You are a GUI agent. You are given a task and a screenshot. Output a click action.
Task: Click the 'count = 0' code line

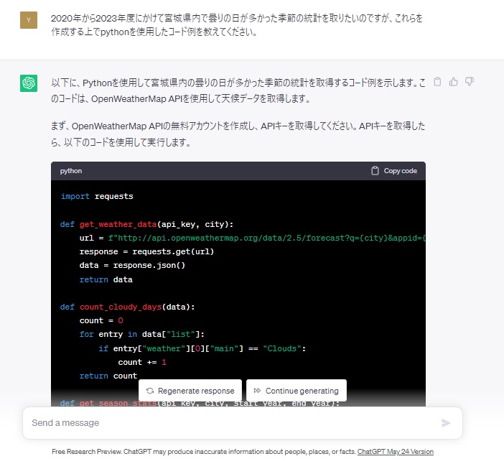(101, 320)
